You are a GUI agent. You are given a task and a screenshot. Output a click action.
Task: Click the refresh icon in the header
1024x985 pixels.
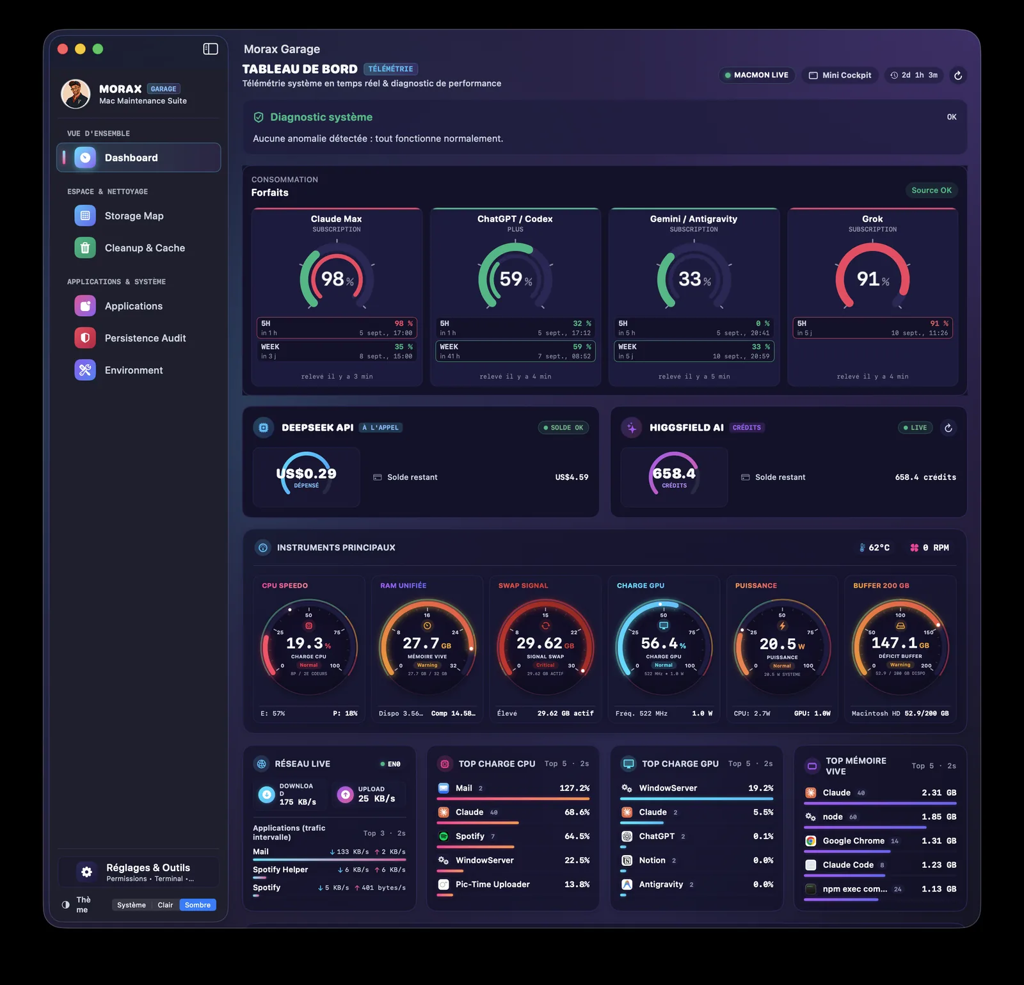958,76
